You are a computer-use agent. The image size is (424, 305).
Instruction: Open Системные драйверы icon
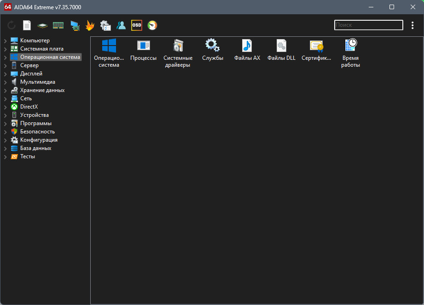[178, 46]
